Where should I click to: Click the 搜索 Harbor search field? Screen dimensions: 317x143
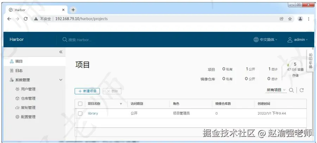point(80,40)
